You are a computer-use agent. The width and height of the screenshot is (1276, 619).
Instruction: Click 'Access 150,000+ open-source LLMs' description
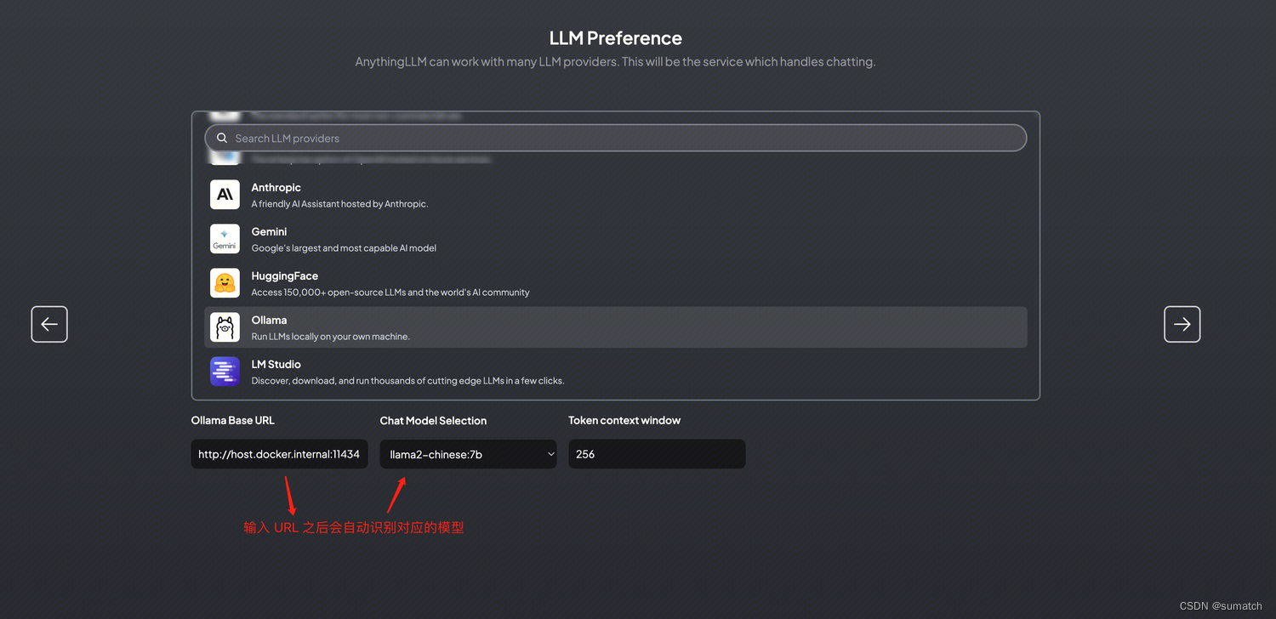point(390,292)
